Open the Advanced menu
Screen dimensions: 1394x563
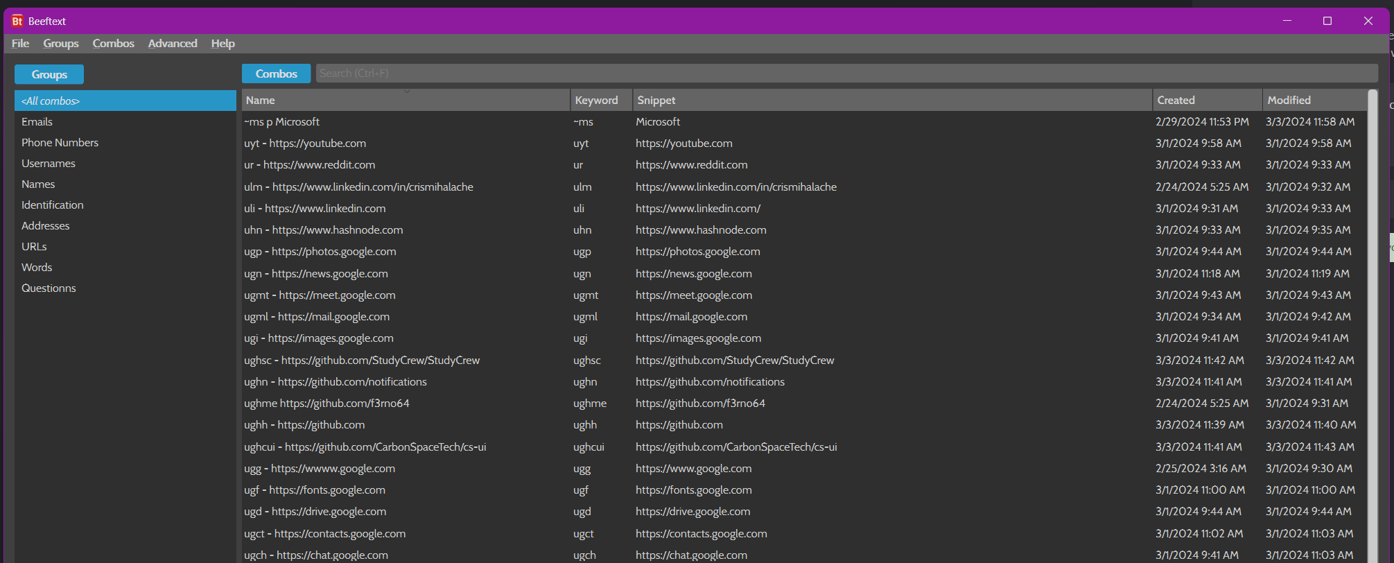click(173, 43)
